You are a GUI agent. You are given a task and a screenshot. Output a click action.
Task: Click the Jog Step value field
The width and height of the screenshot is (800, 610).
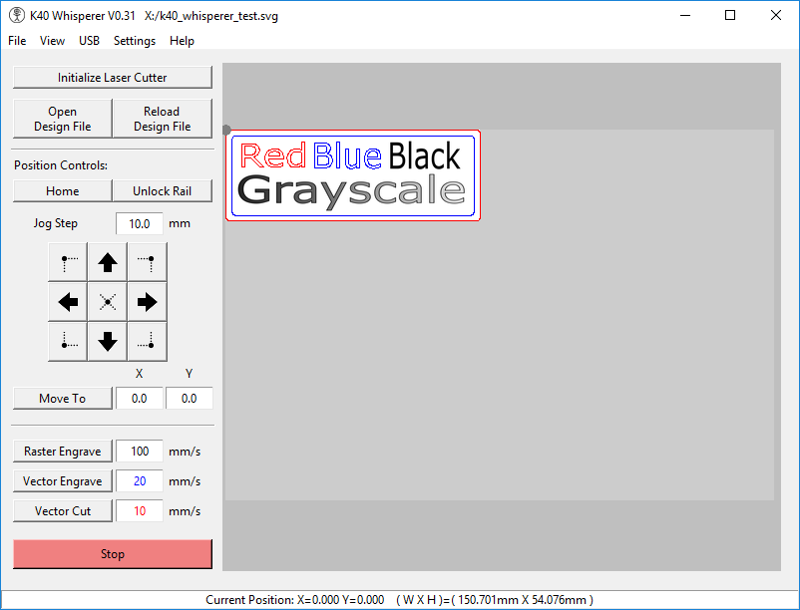pos(140,224)
